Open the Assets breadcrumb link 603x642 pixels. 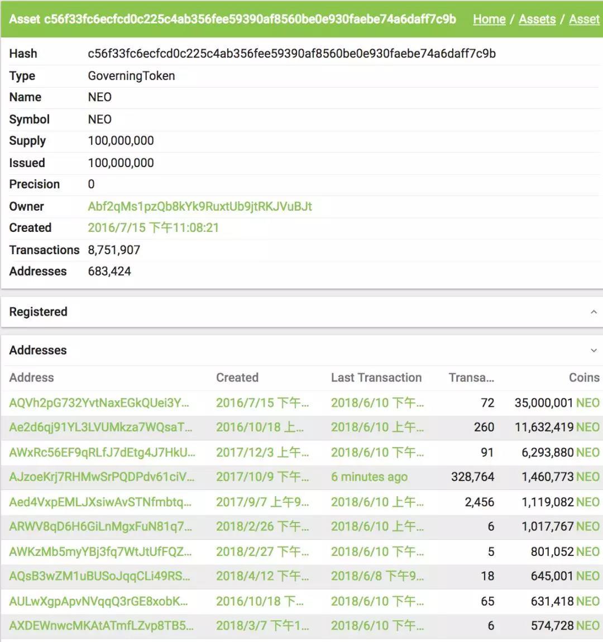point(537,19)
